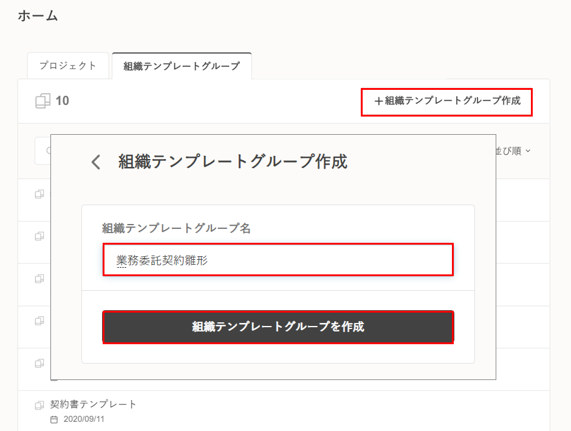This screenshot has width=571, height=431.
Task: Click the template group count icon beside 10
Action: pyautogui.click(x=43, y=101)
